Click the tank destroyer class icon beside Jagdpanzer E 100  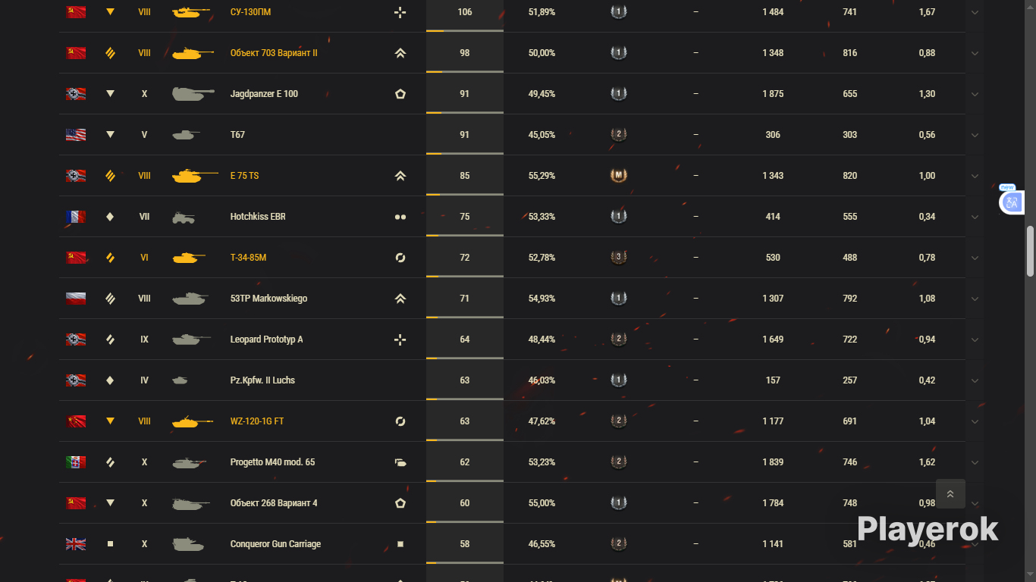[x=110, y=94]
